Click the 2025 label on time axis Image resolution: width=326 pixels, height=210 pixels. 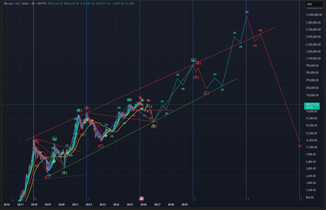tap(130, 204)
